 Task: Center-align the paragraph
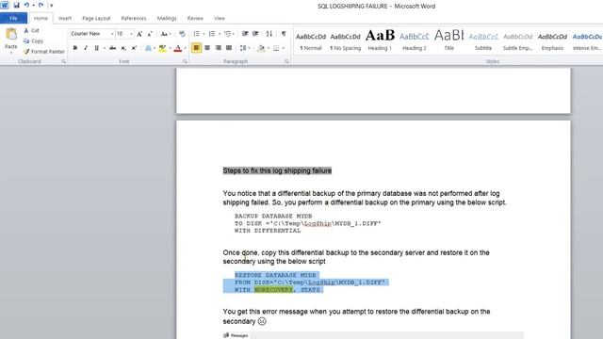207,48
